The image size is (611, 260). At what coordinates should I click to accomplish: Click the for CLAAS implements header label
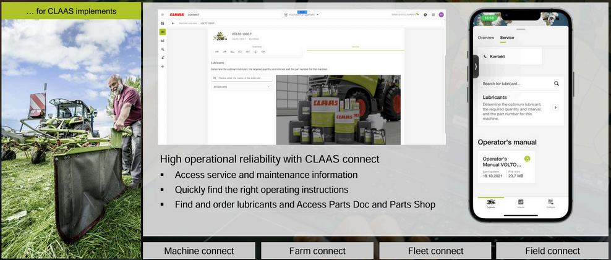(71, 11)
